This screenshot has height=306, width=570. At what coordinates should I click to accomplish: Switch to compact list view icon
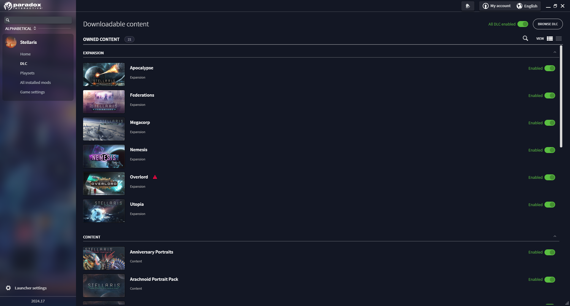559,39
